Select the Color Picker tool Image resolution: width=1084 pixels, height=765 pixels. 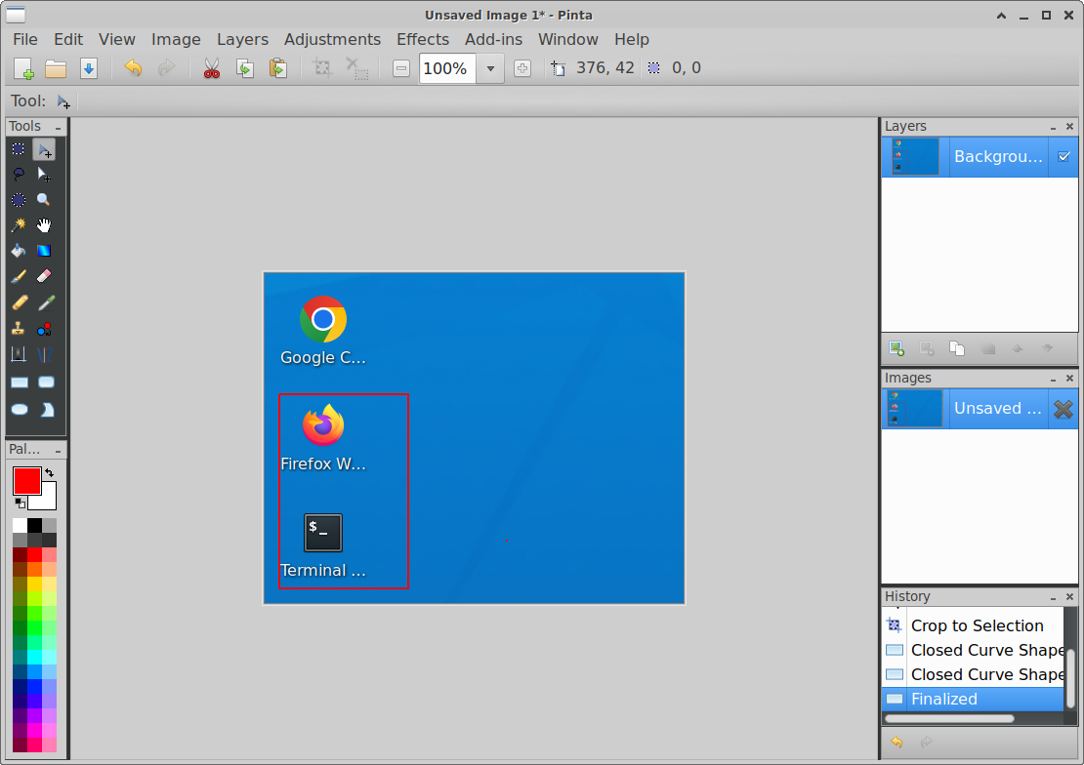click(x=44, y=302)
